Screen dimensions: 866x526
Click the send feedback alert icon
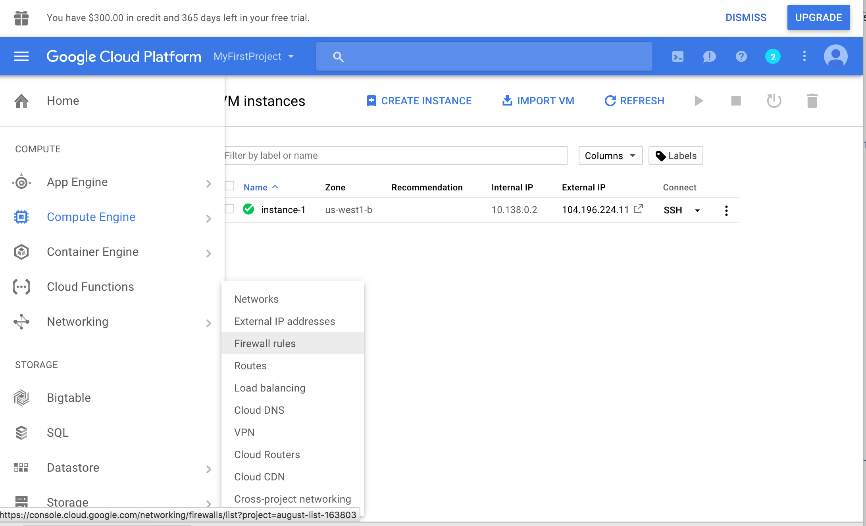tap(709, 57)
